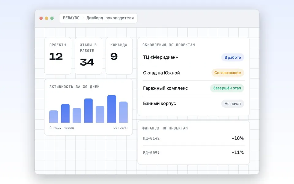Select the РД-0099 finance row code

(151, 153)
